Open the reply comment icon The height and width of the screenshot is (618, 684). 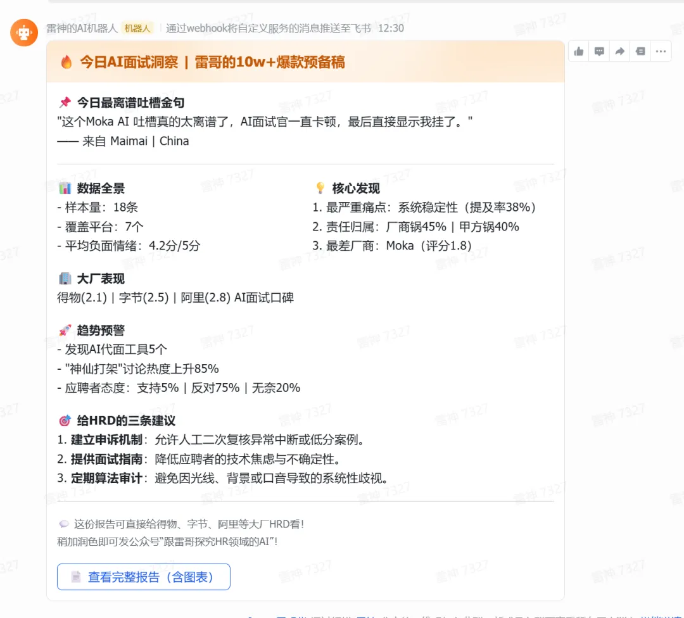(599, 51)
